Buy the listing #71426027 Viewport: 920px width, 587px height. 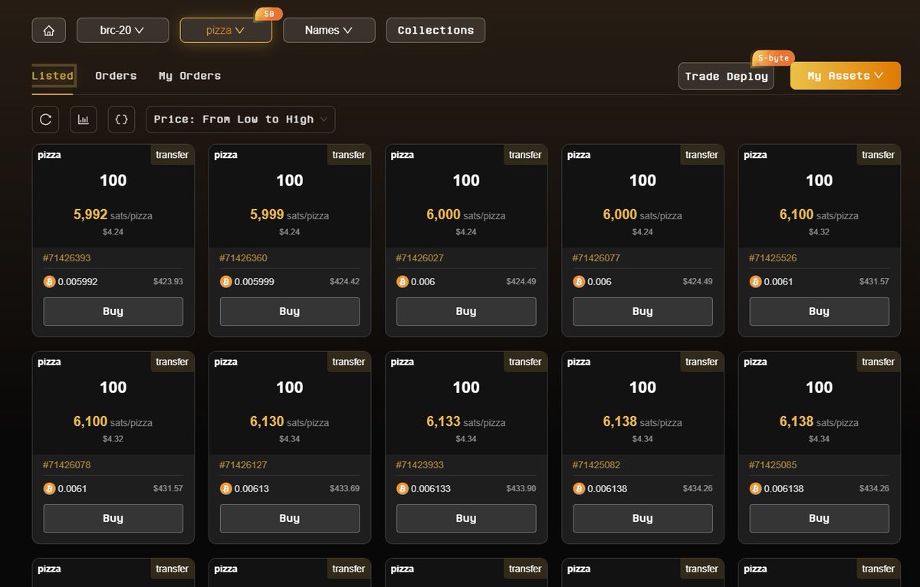pos(466,312)
